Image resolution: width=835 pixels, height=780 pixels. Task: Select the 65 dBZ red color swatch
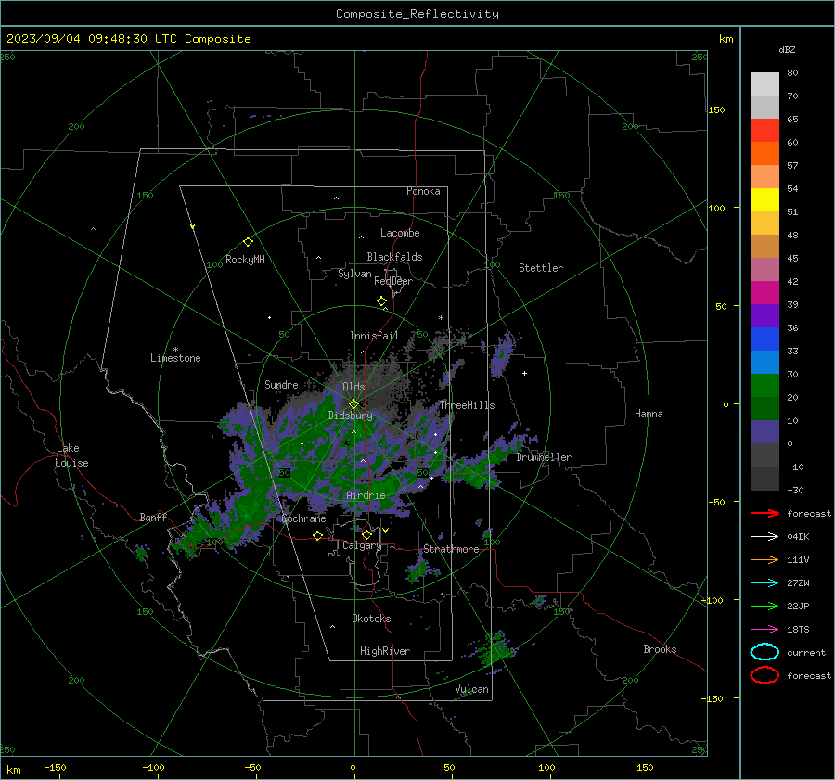coord(764,130)
